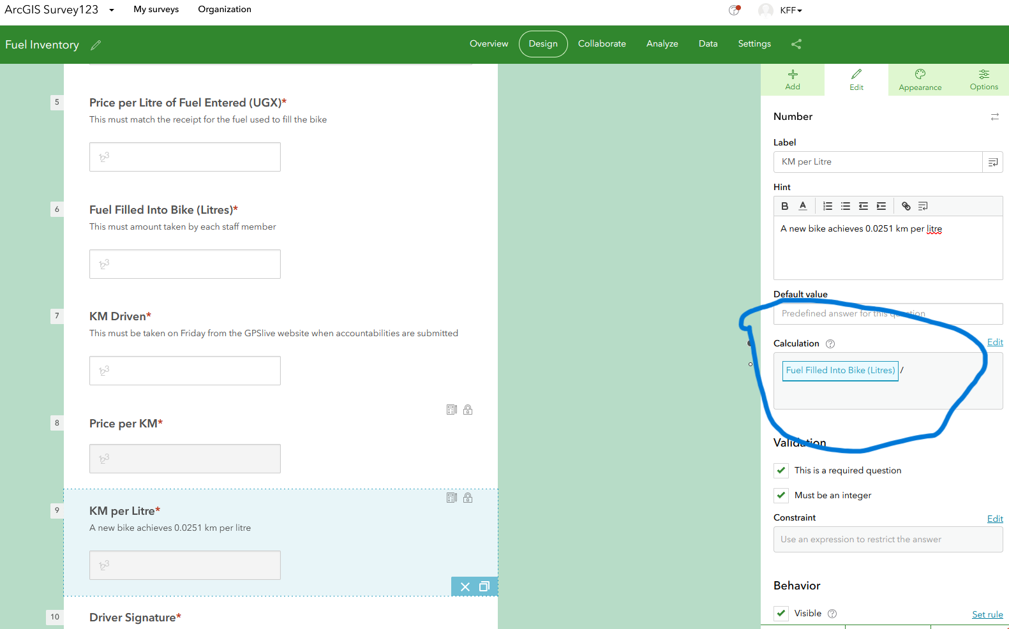Select the KM Driven question title
The height and width of the screenshot is (629, 1009).
(x=120, y=316)
